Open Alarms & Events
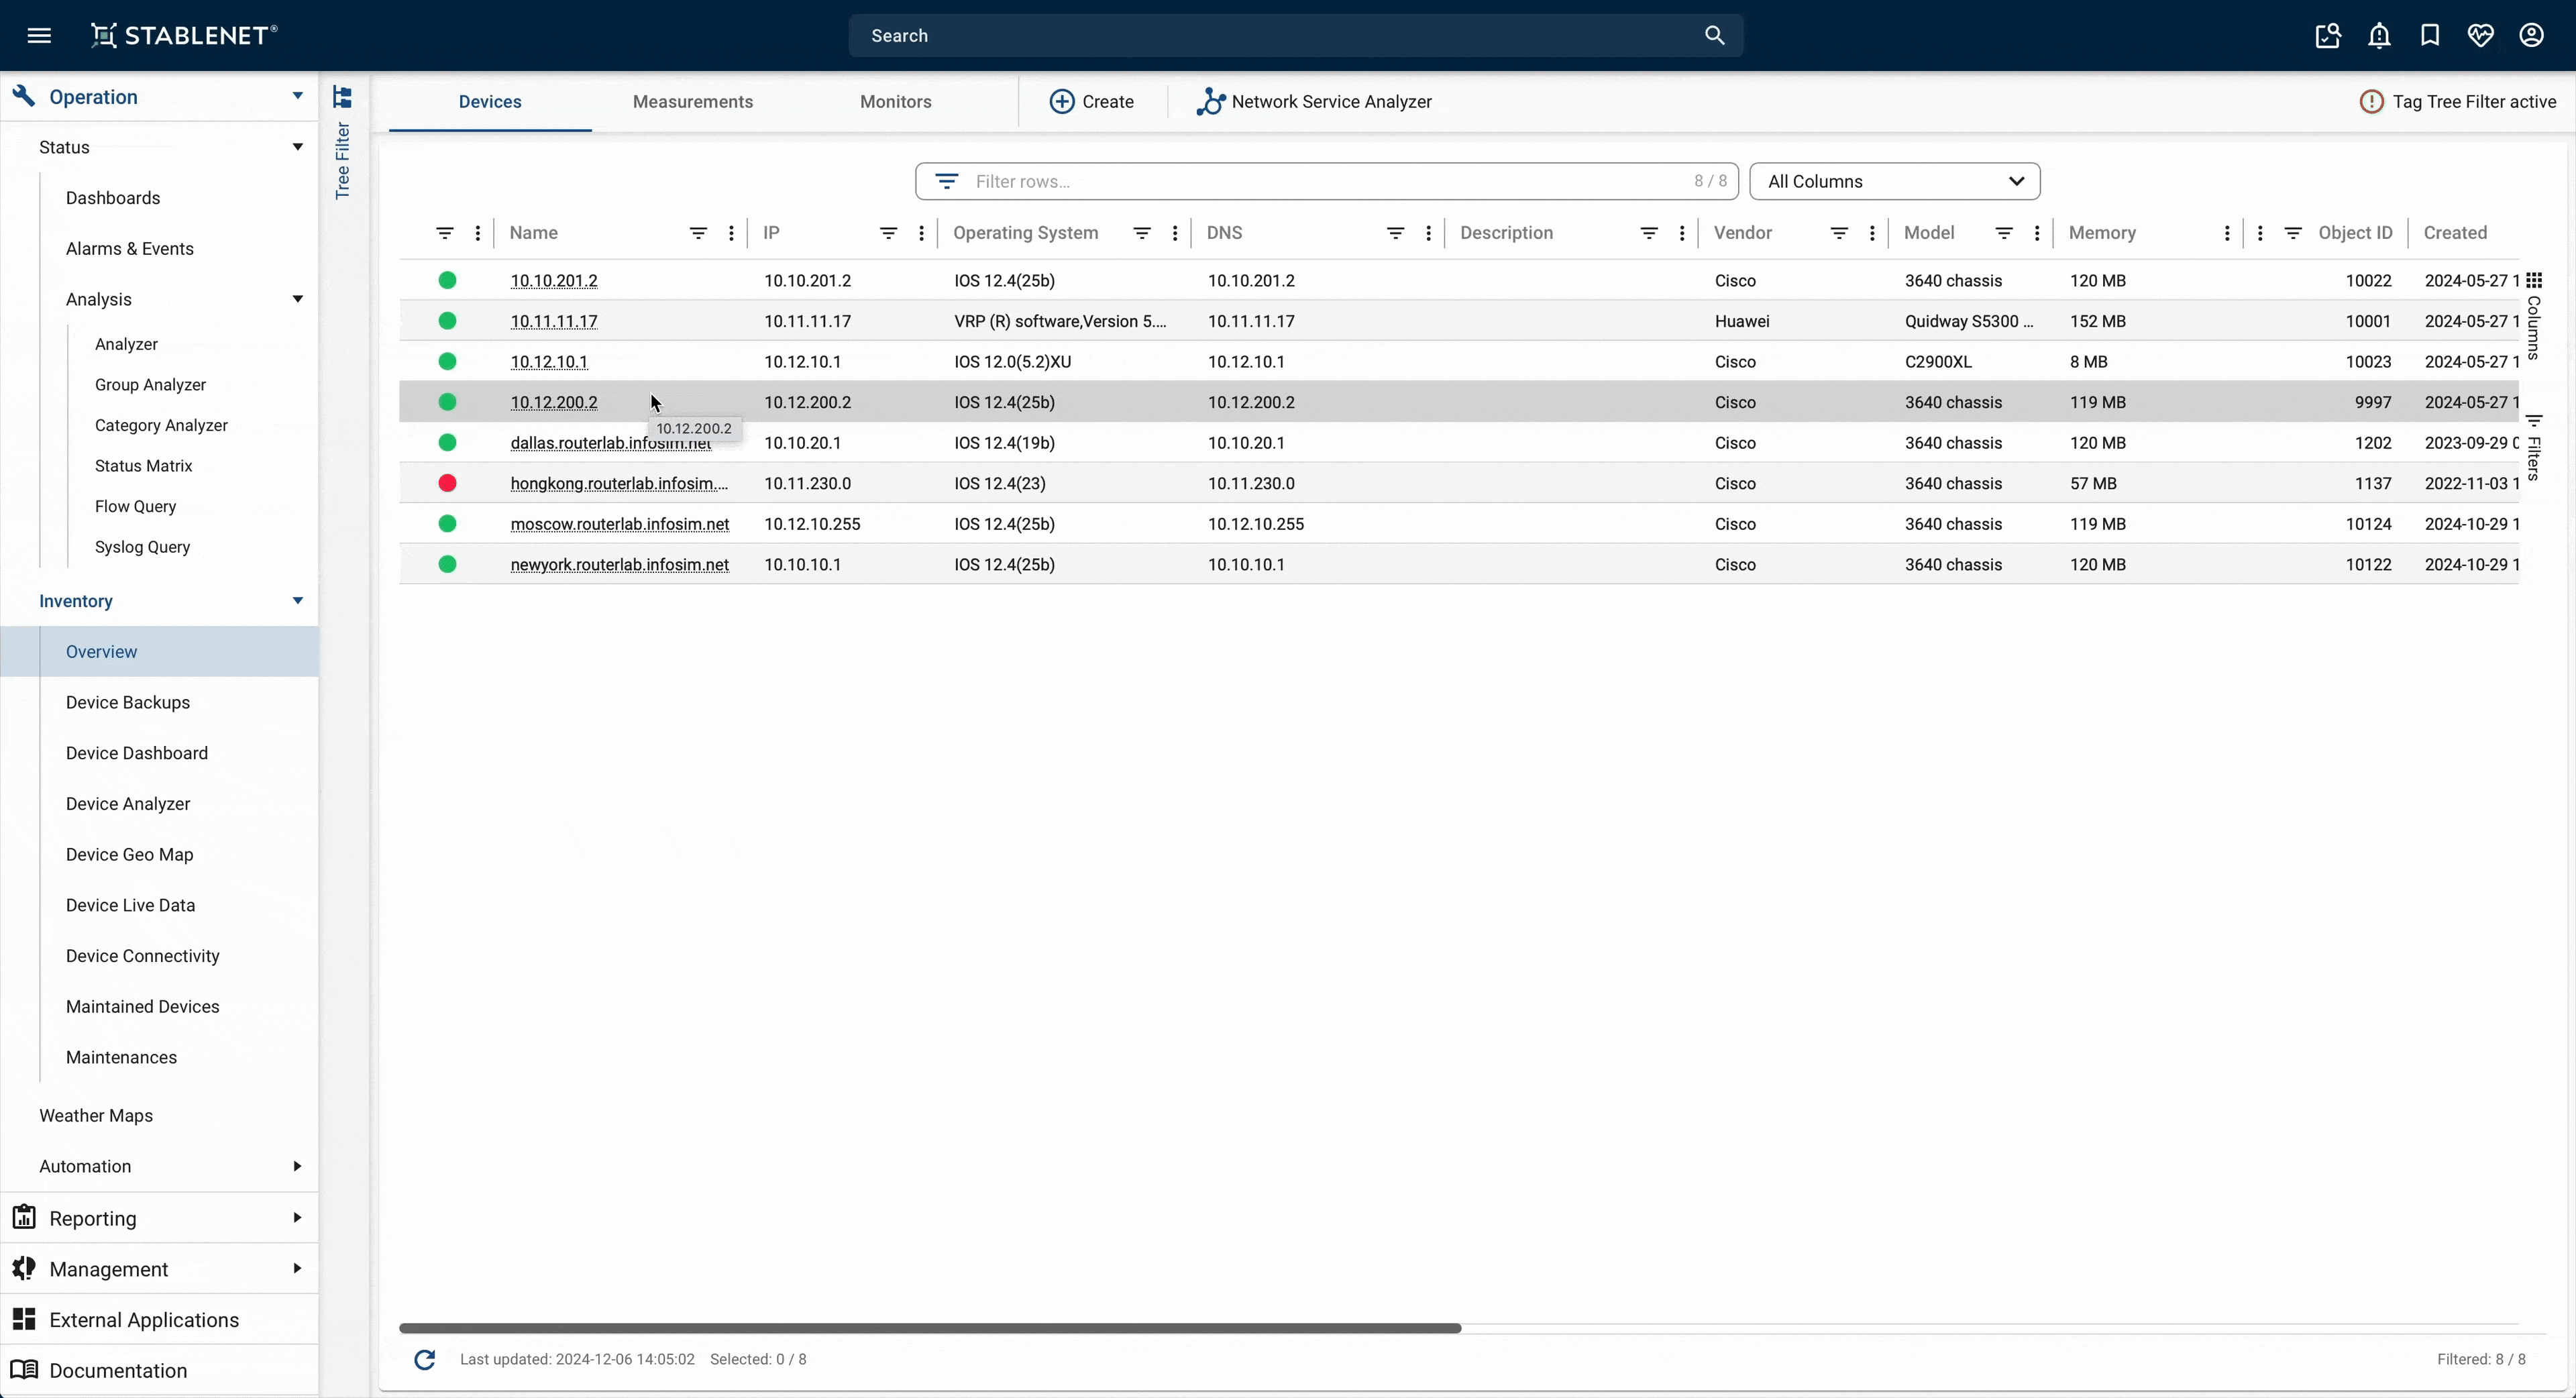This screenshot has width=2576, height=1398. pos(130,249)
